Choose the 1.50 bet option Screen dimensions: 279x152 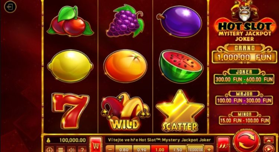(x=177, y=149)
